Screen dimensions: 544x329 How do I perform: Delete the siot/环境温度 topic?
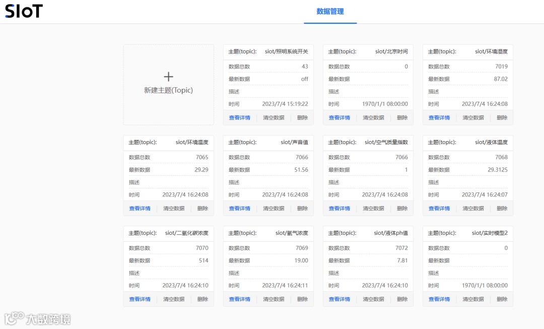pos(203,209)
